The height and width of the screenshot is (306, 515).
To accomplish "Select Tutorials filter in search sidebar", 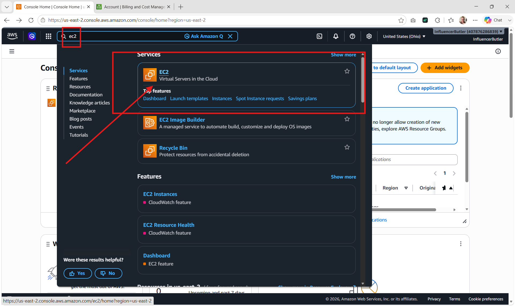I will 79,135.
